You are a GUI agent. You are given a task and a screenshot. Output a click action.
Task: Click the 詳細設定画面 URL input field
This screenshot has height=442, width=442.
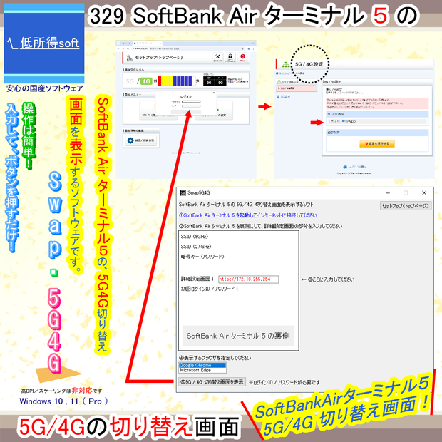(248, 279)
